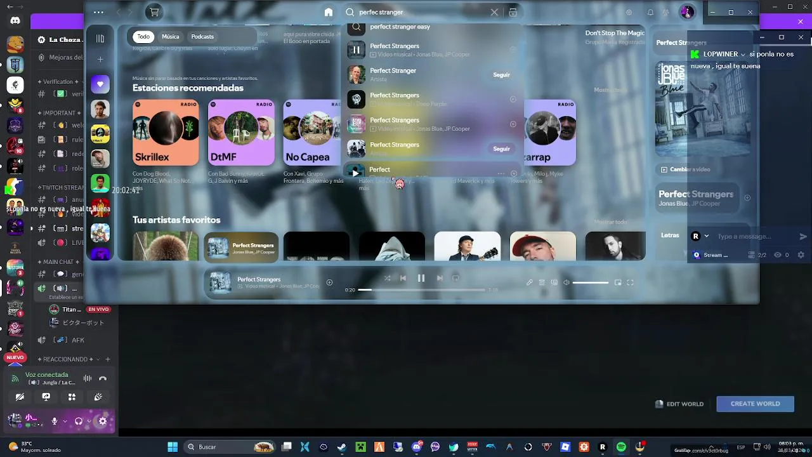Open the Browse icon beside search bar
The image size is (812, 457).
click(513, 12)
